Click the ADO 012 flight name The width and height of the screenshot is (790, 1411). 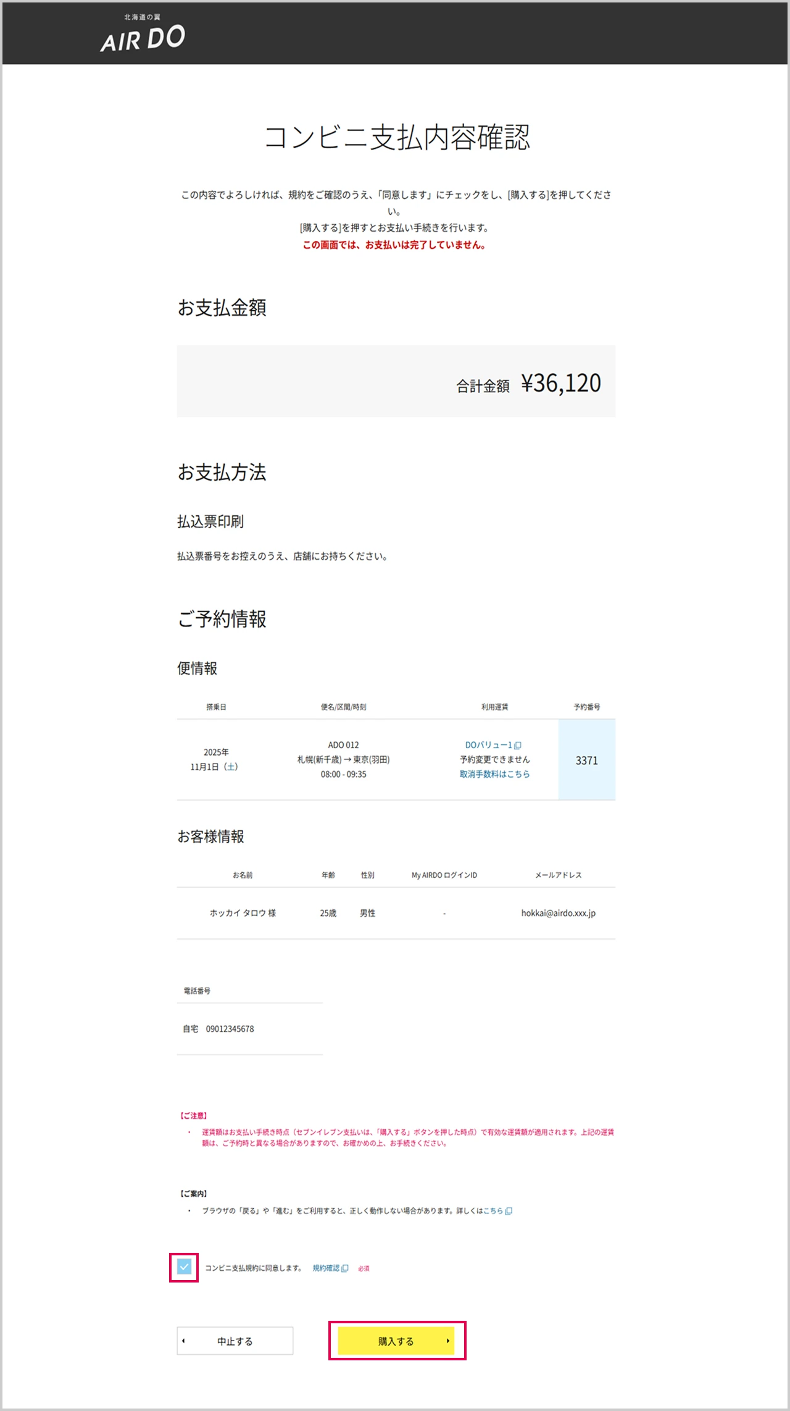pyautogui.click(x=343, y=745)
